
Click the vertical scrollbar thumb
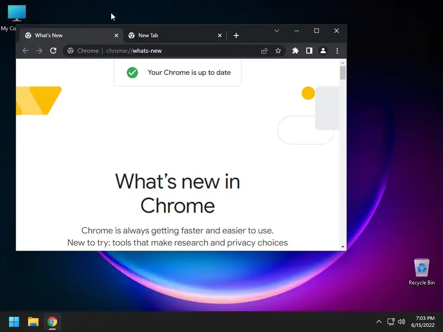[343, 73]
